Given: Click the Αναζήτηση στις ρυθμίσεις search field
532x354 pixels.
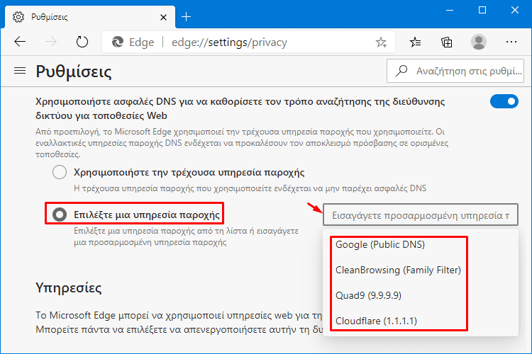Looking at the screenshot, I should click(455, 71).
